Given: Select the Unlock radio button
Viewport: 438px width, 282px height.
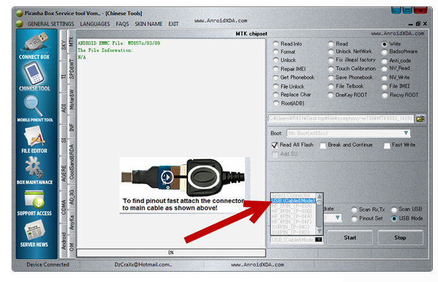Looking at the screenshot, I should pyautogui.click(x=276, y=60).
